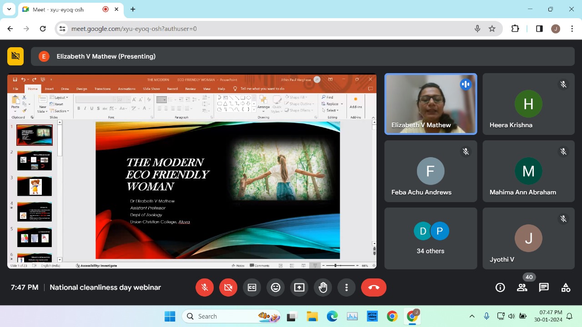View site information icon beside URL
This screenshot has height=327, width=582.
tap(63, 29)
